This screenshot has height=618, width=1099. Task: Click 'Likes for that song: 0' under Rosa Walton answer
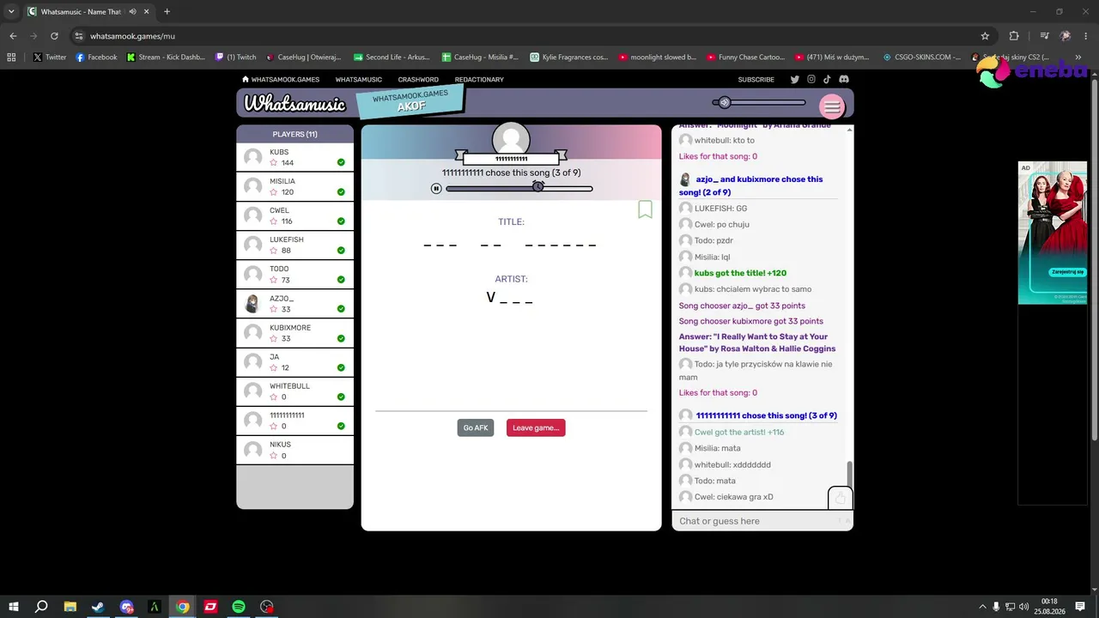click(x=718, y=392)
